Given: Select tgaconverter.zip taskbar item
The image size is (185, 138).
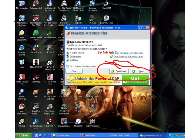Looking at the screenshot, I should 152,135.
